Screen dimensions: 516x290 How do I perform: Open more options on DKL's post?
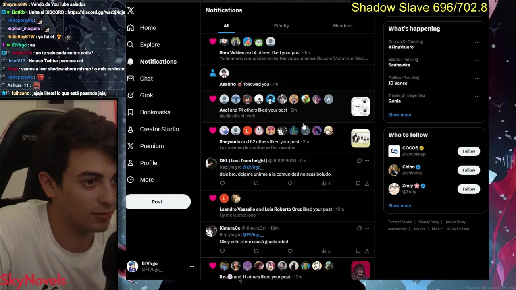click(367, 161)
